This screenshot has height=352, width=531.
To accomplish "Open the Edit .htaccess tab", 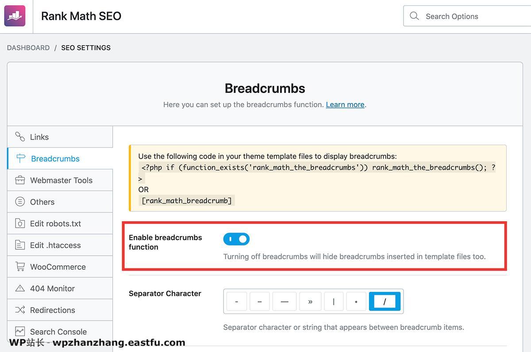I will pos(60,245).
